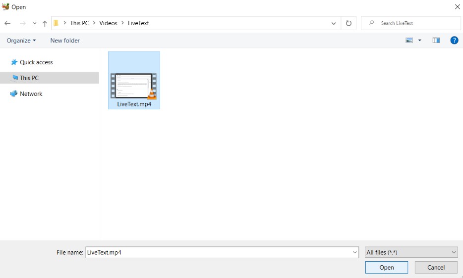Click the LiveText.mp4 file name label

(134, 104)
